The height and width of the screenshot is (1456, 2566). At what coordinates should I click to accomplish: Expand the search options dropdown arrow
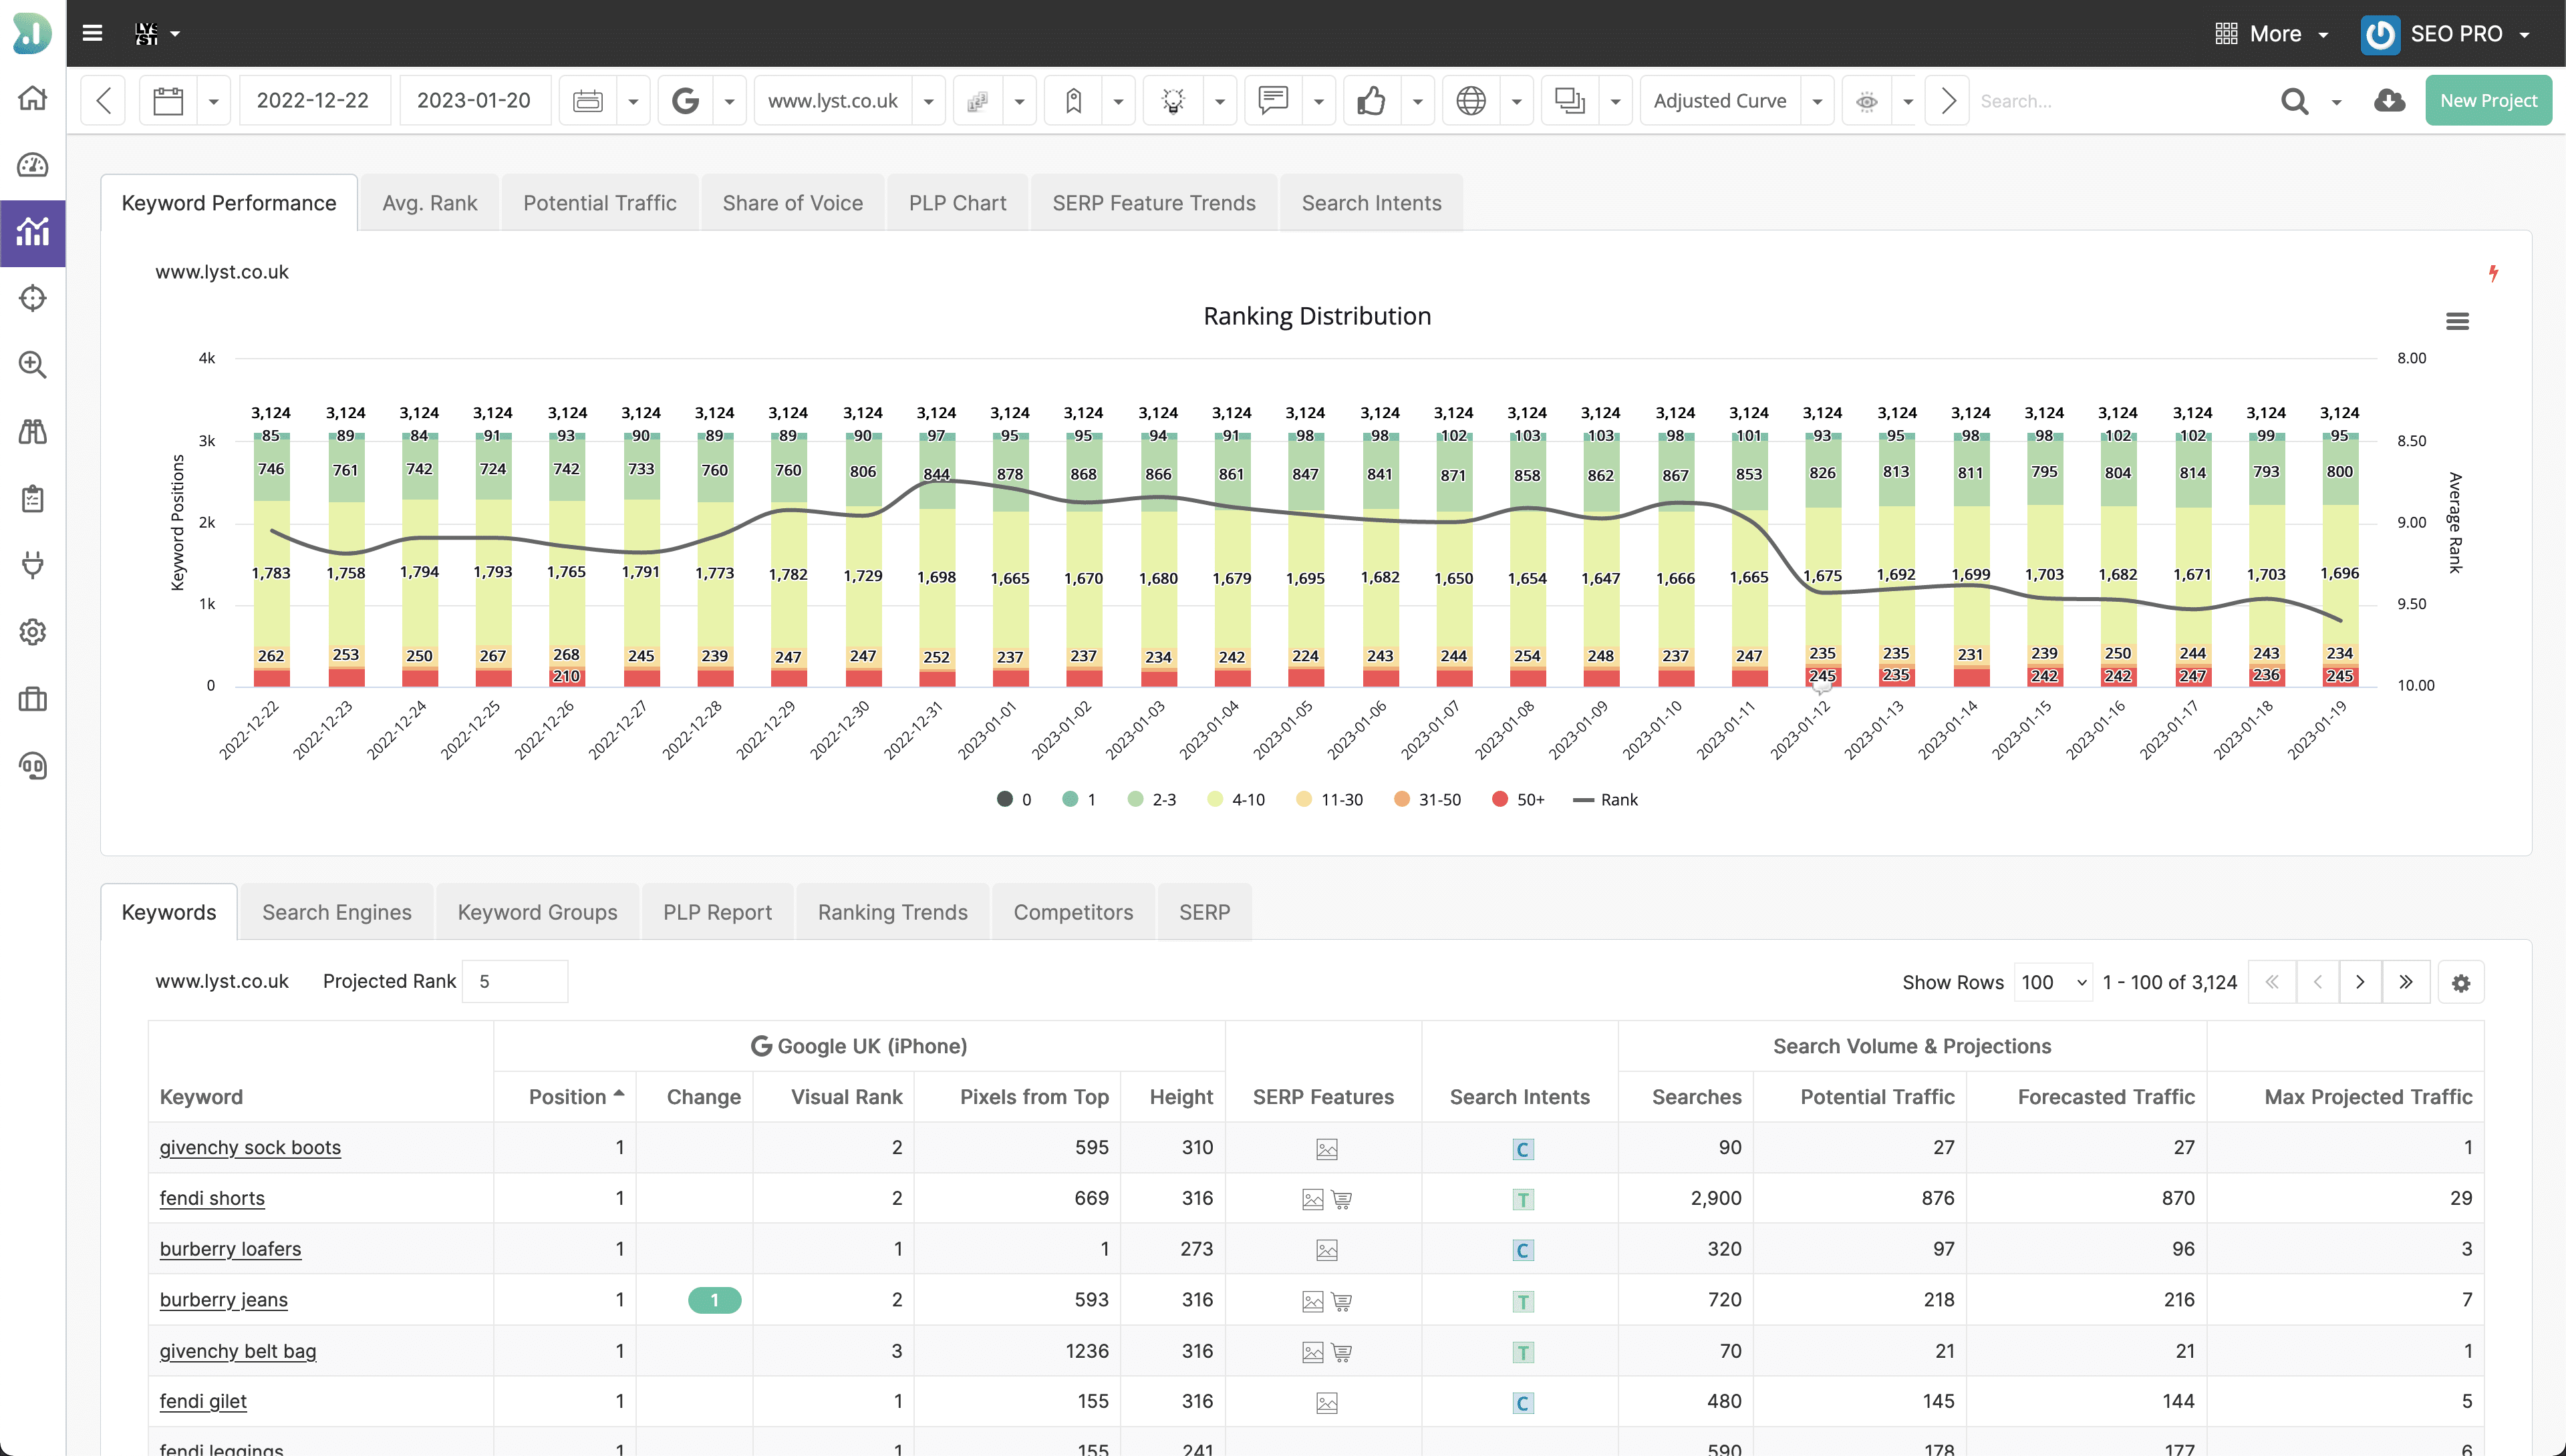[x=2337, y=102]
